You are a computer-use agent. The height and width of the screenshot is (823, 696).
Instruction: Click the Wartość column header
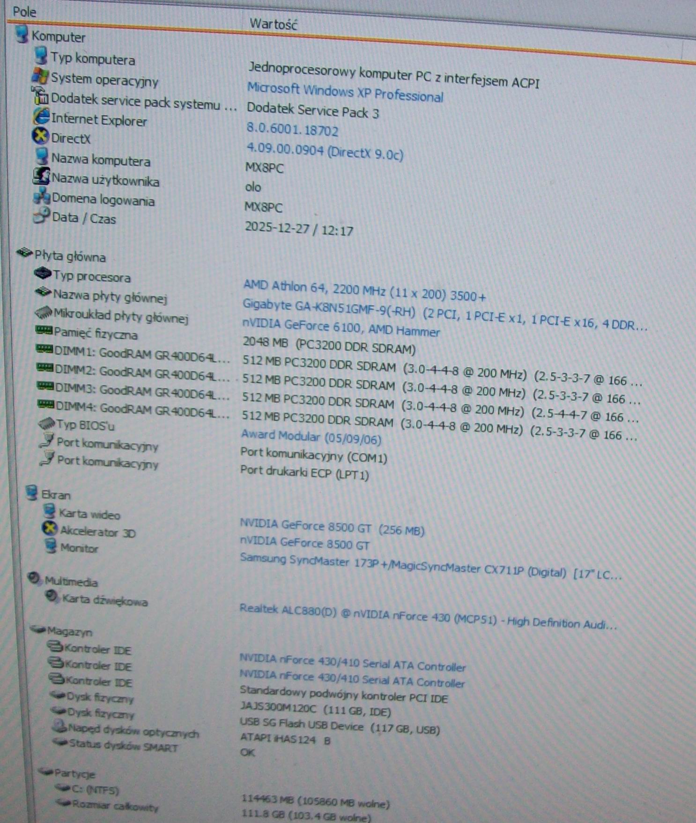(273, 24)
